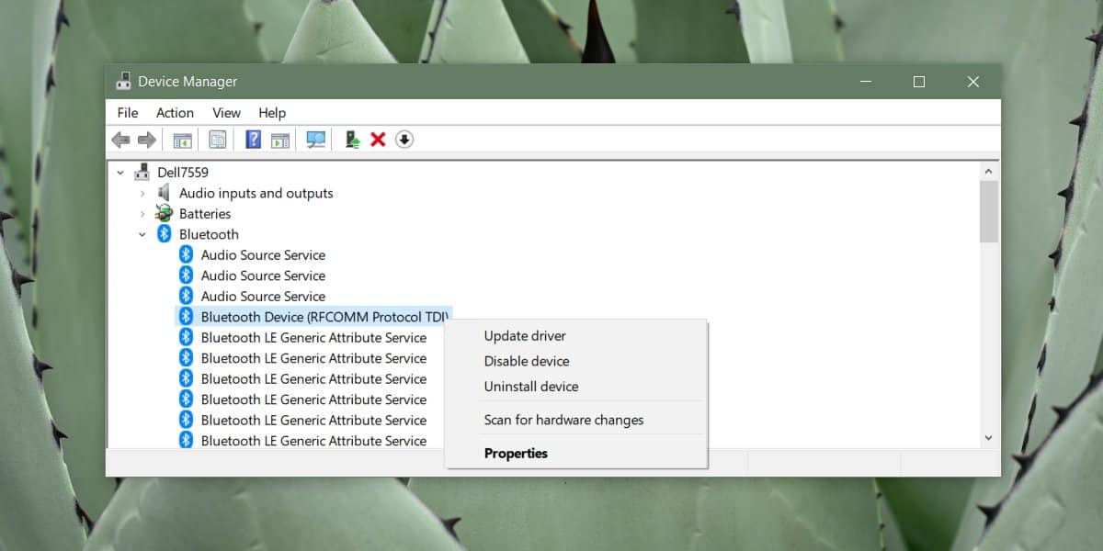Toggle the console tree show/hide icon
Image resolution: width=1103 pixels, height=551 pixels.
[183, 139]
